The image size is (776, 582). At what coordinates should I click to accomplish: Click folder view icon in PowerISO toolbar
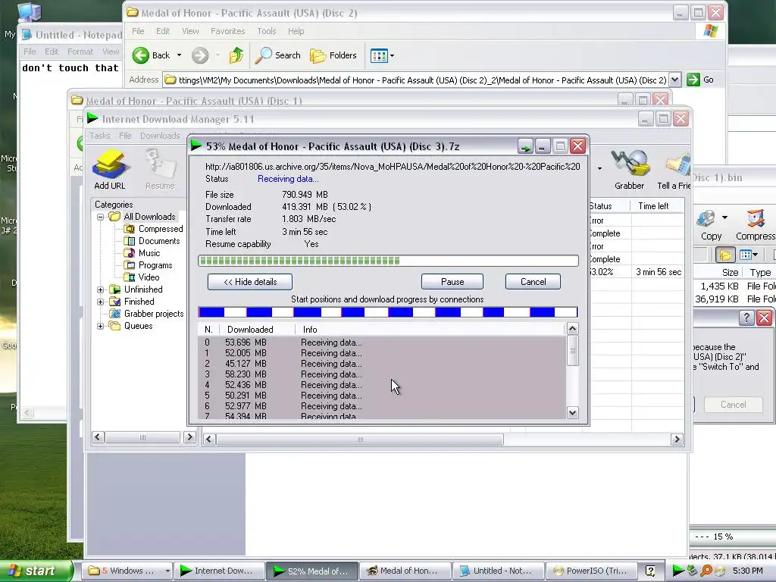[725, 255]
